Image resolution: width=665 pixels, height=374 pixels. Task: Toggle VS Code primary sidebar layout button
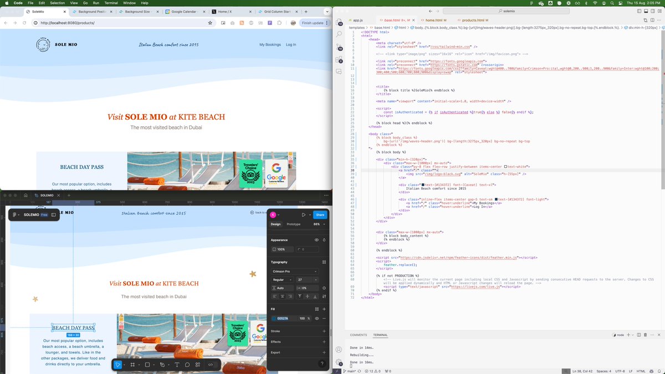pos(640,11)
